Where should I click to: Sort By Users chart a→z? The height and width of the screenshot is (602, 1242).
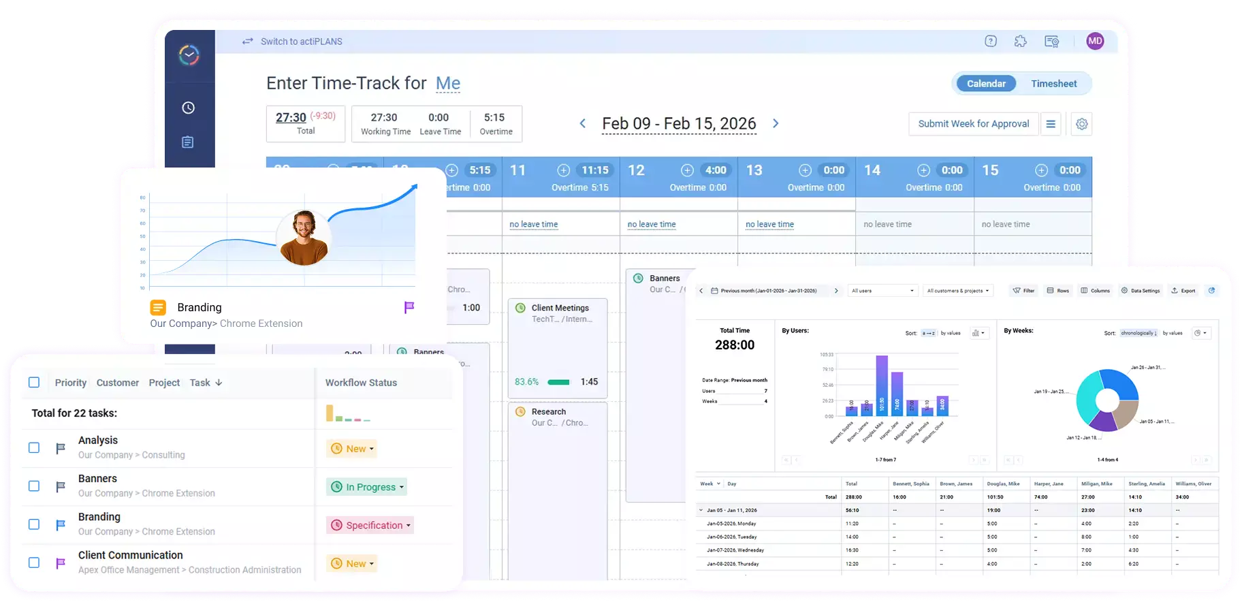tap(929, 333)
